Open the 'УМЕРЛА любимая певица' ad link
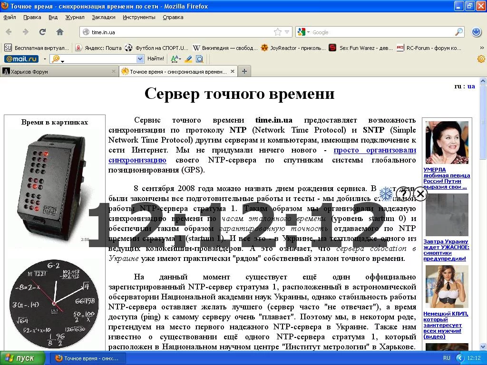 tap(447, 178)
